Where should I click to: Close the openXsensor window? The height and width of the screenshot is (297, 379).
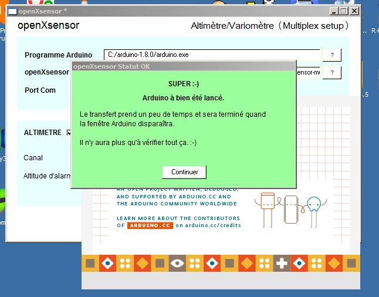point(354,11)
